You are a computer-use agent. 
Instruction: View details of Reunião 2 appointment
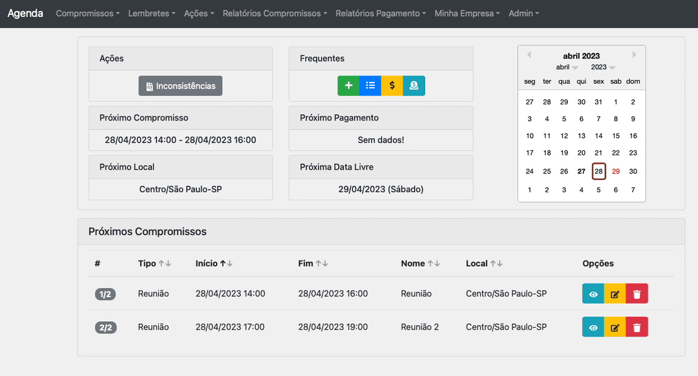pos(593,327)
